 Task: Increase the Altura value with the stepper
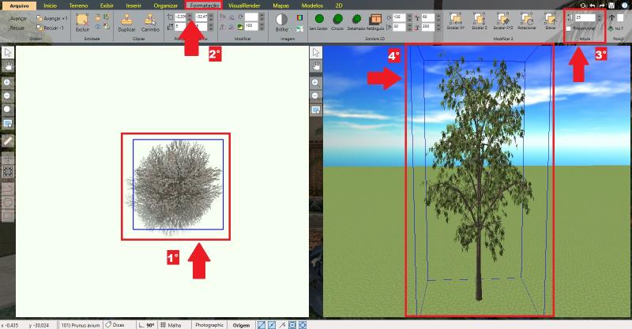pos(600,14)
